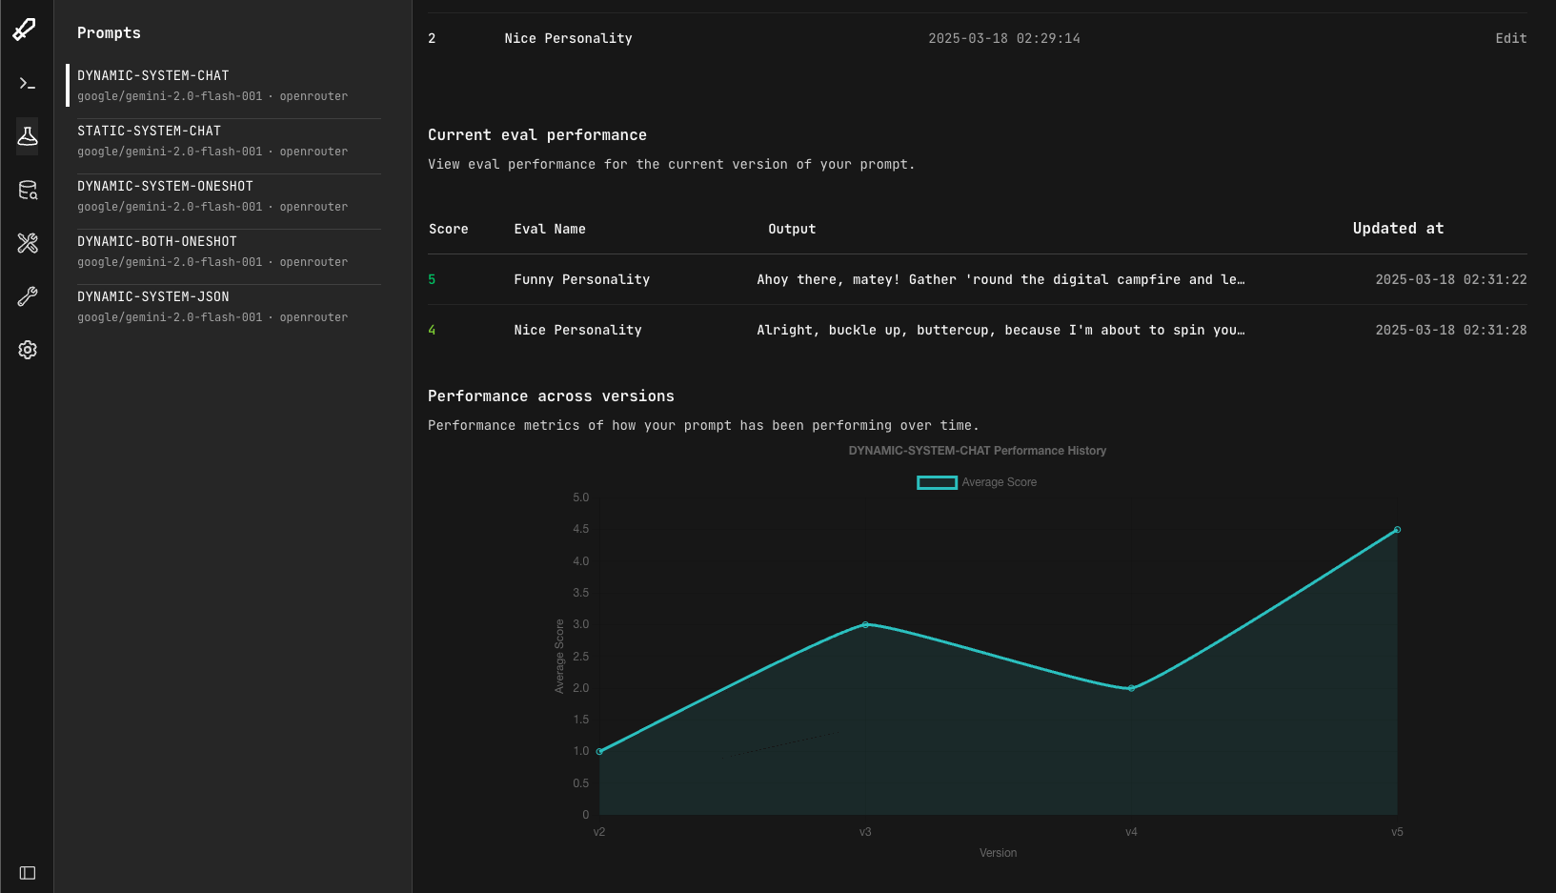1556x893 pixels.
Task: Click the crossed tools icon in sidebar
Action: [26, 243]
